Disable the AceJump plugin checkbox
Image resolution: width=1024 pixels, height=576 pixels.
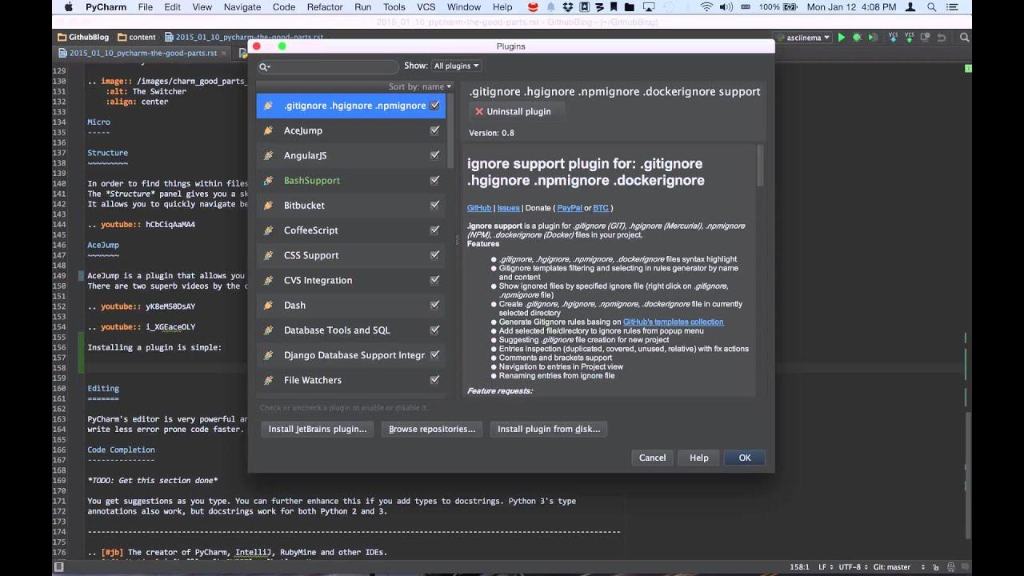434,130
